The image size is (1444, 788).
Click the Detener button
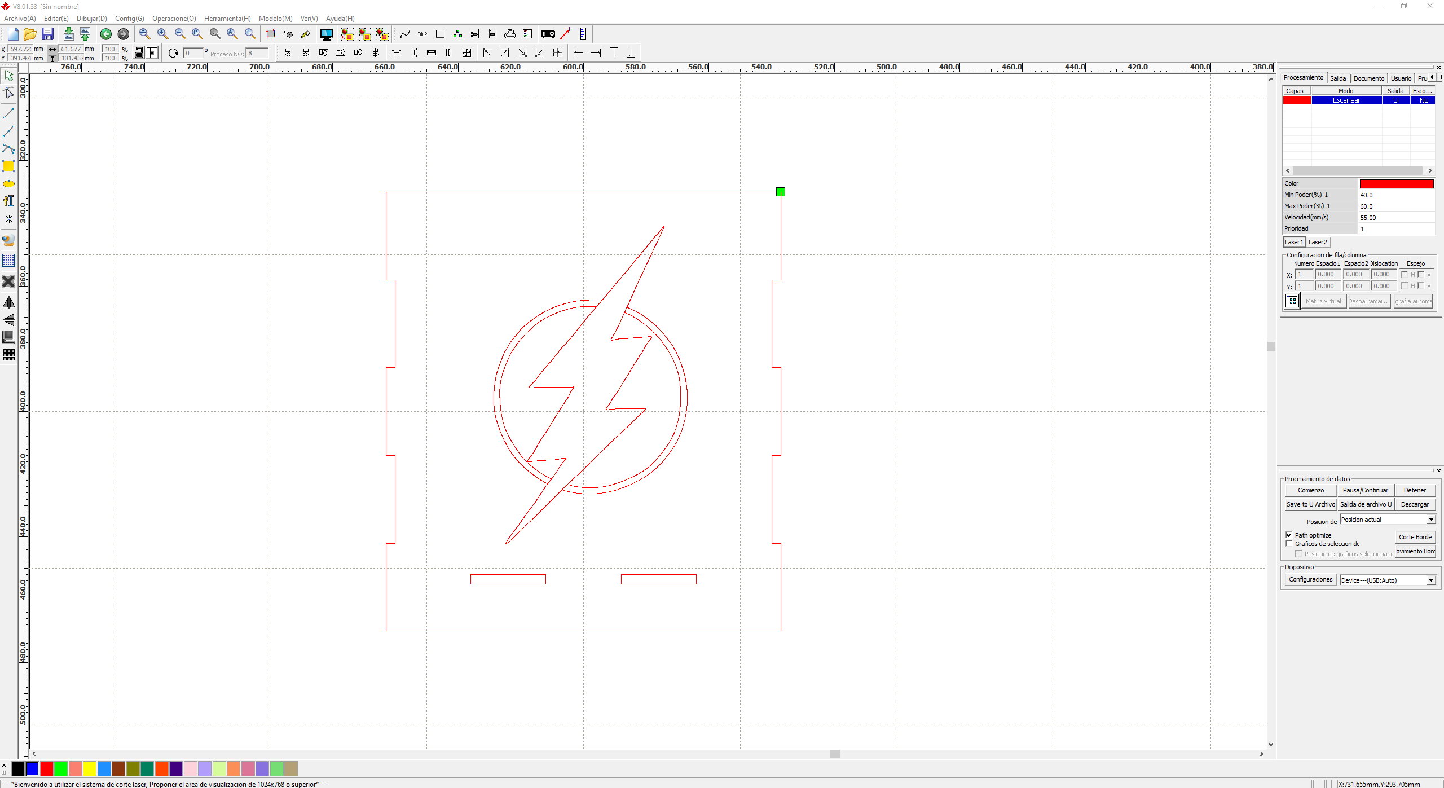click(x=1415, y=490)
